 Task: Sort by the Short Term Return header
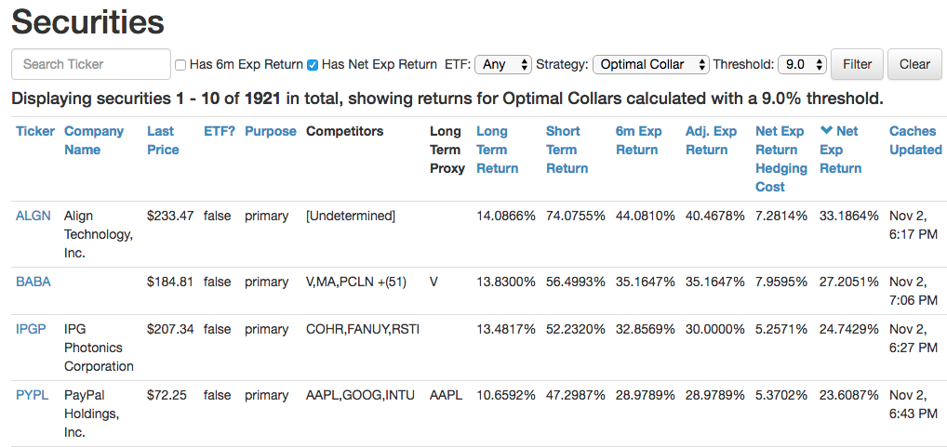click(567, 150)
